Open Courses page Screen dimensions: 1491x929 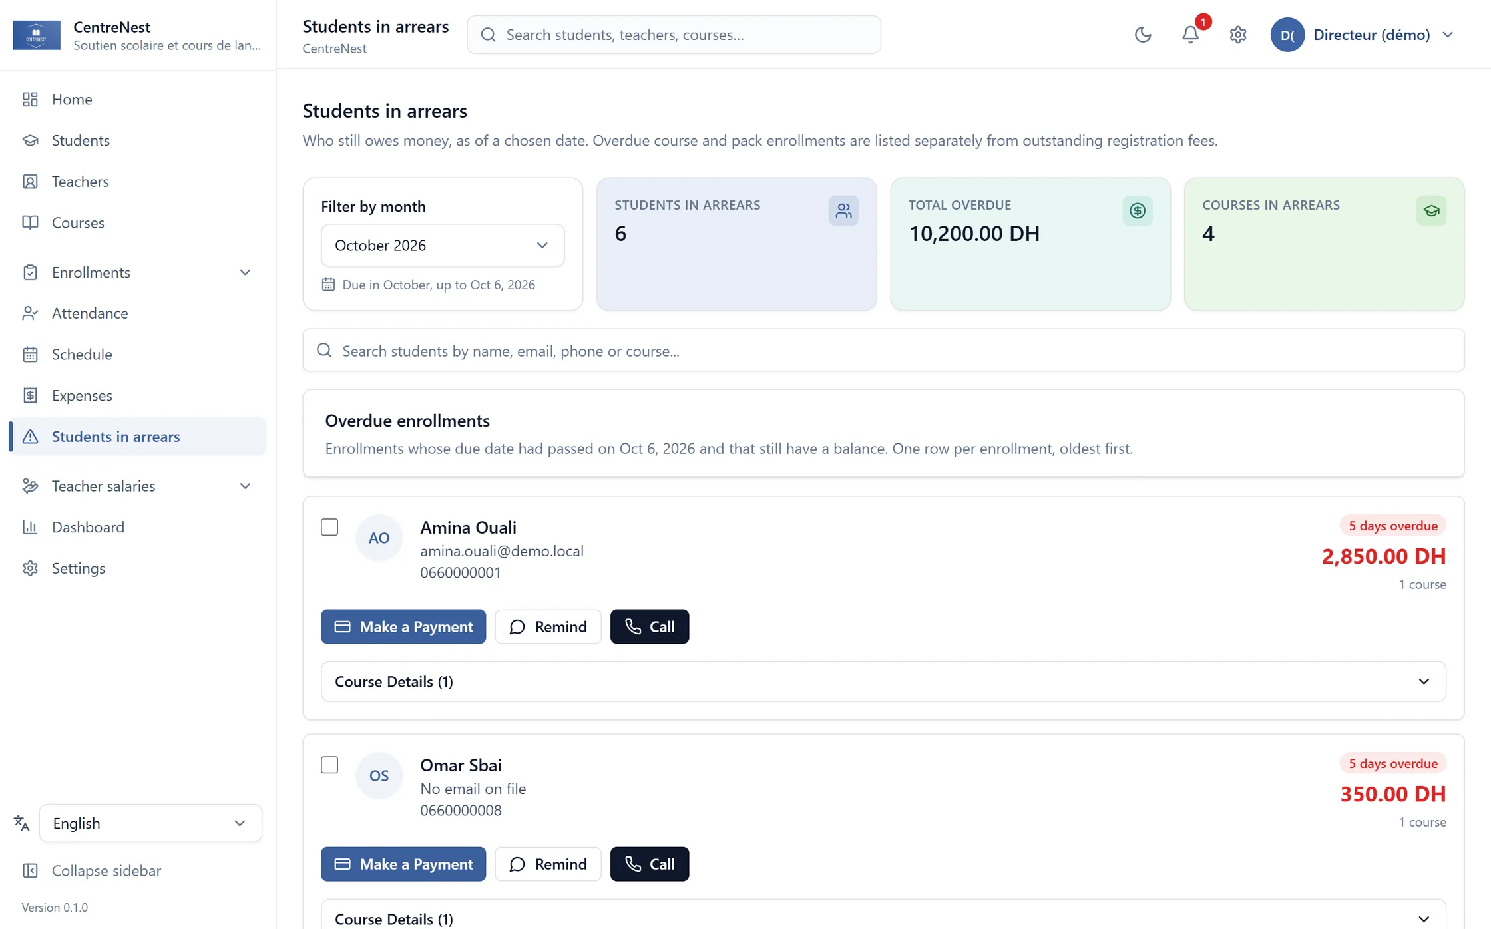[x=138, y=222]
